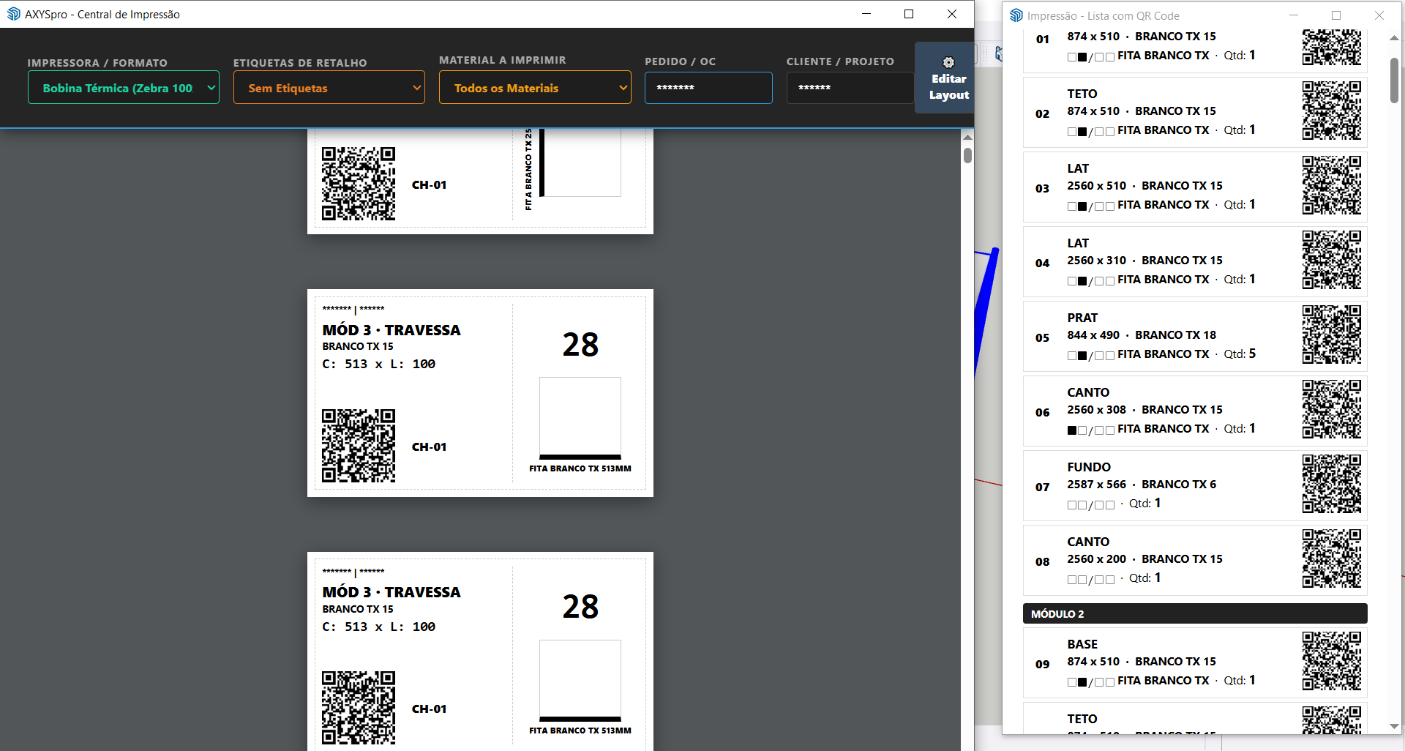This screenshot has width=1405, height=751.
Task: Click the PRAT piece name
Action: pos(1082,318)
